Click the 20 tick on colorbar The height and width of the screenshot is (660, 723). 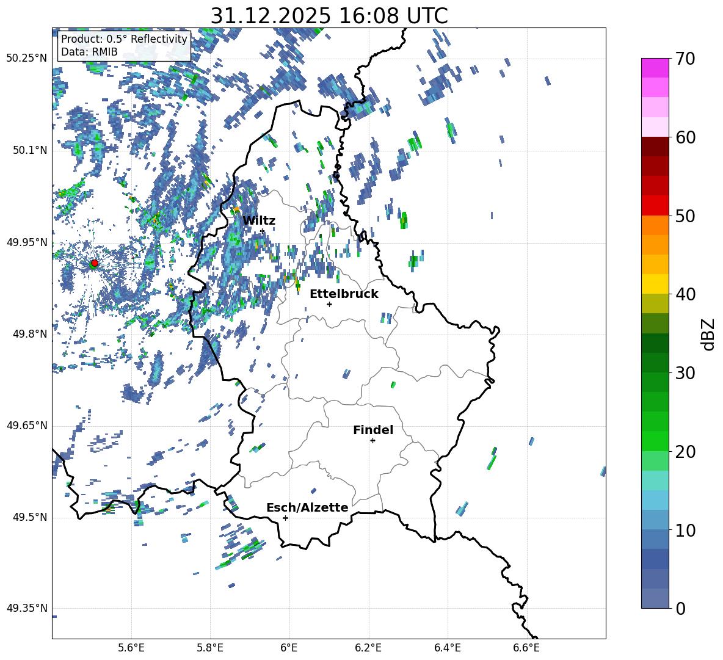coord(685,451)
